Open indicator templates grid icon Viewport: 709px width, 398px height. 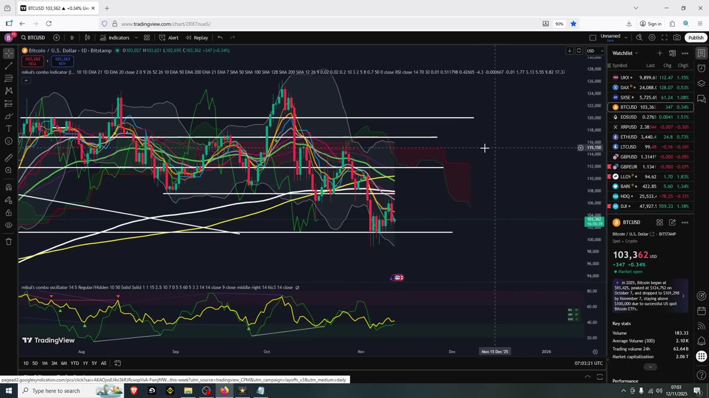(x=147, y=38)
